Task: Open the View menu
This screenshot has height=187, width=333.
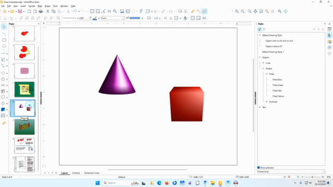Action: pos(16,6)
